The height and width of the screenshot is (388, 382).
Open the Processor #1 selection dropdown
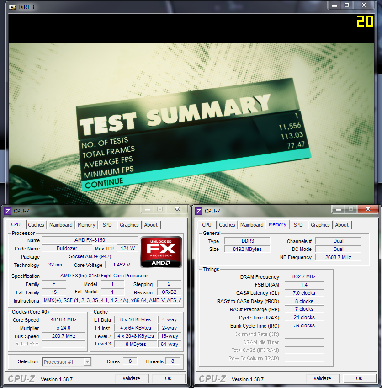[x=67, y=362]
